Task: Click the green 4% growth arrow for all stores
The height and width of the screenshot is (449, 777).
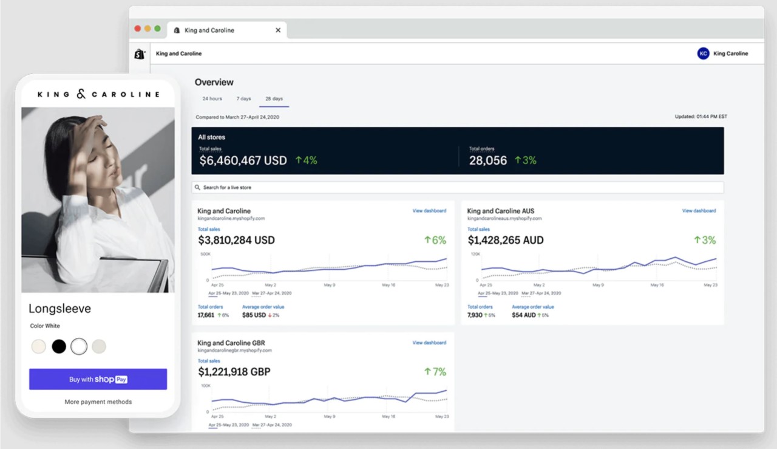Action: pos(307,160)
